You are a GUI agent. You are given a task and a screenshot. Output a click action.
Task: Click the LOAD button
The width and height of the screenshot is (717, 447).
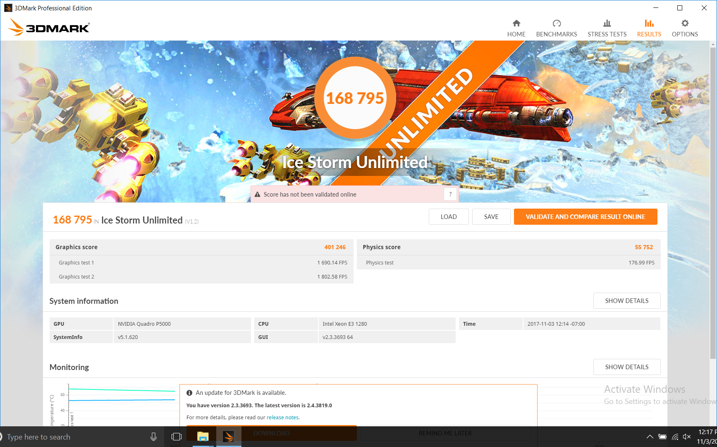click(449, 216)
